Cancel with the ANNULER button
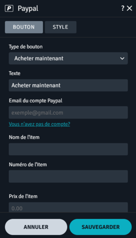 pyautogui.click(x=36, y=227)
